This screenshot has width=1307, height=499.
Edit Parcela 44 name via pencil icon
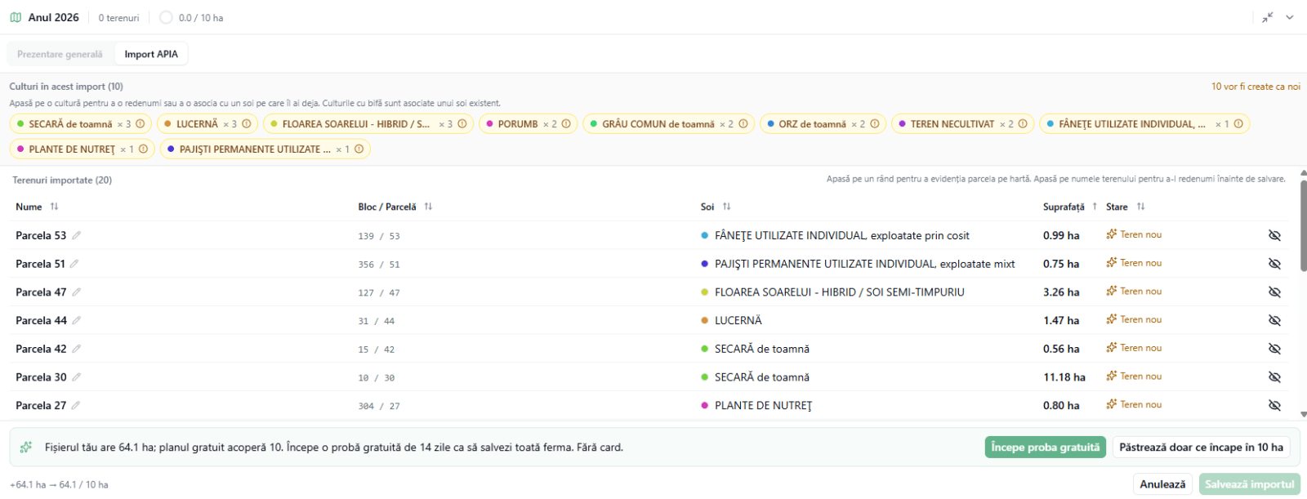[x=77, y=320]
